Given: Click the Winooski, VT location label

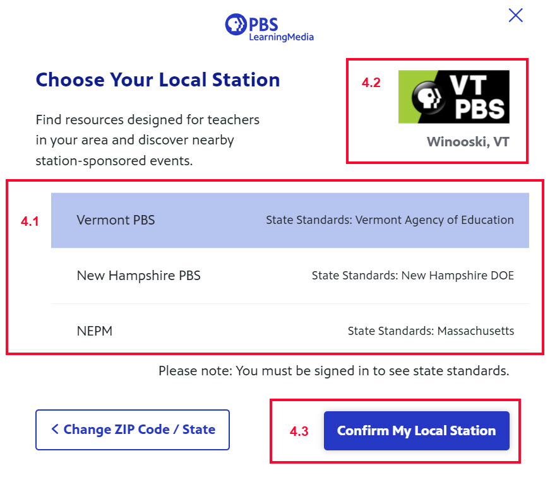Looking at the screenshot, I should [467, 142].
